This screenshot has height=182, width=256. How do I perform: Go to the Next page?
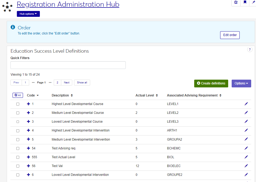point(67,83)
